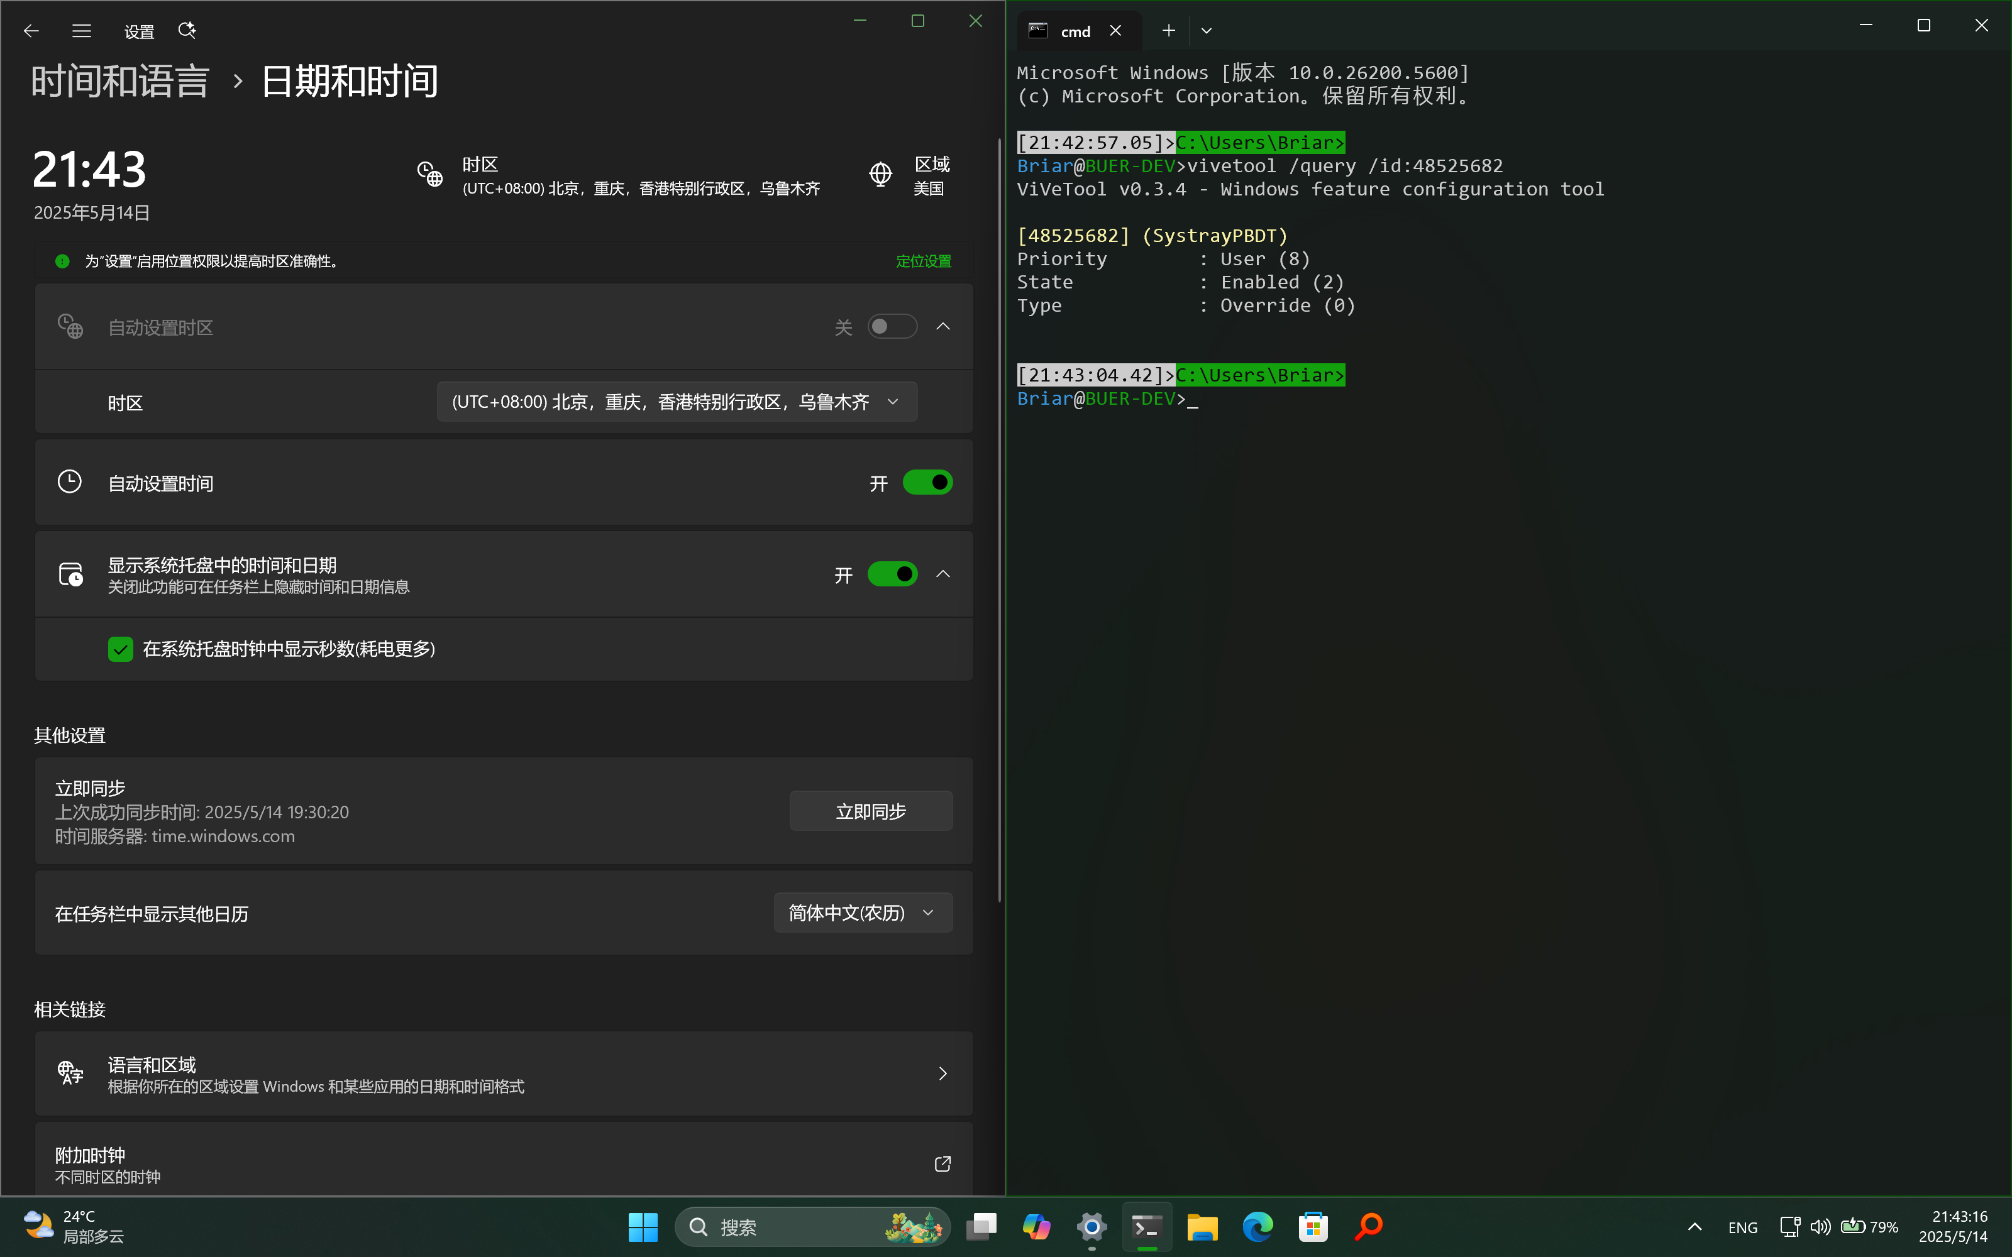
Task: Open Microsoft Edge from taskbar
Action: (1257, 1227)
